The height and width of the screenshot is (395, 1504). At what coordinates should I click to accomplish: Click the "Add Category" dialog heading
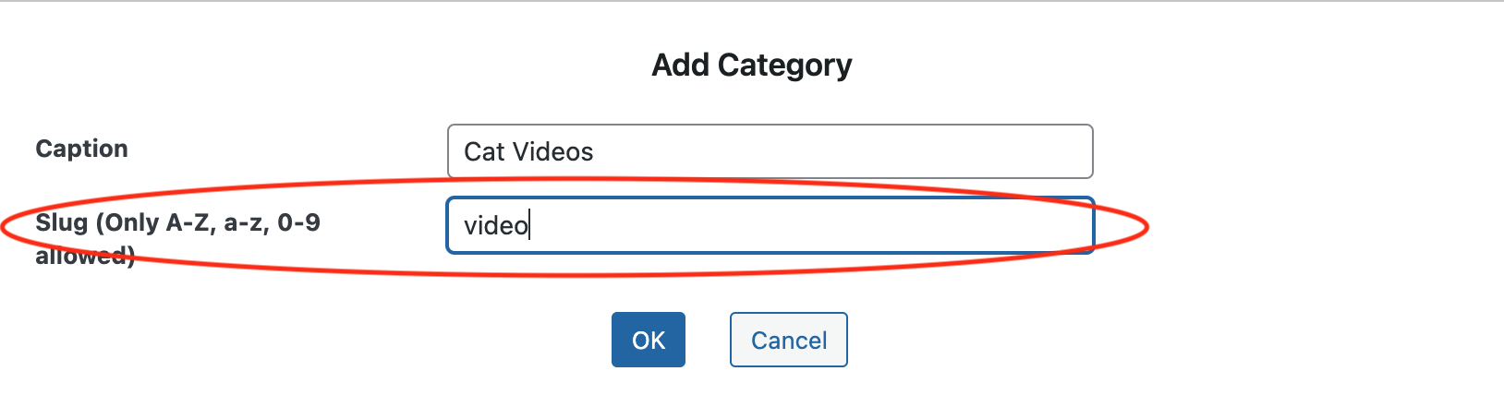(752, 65)
